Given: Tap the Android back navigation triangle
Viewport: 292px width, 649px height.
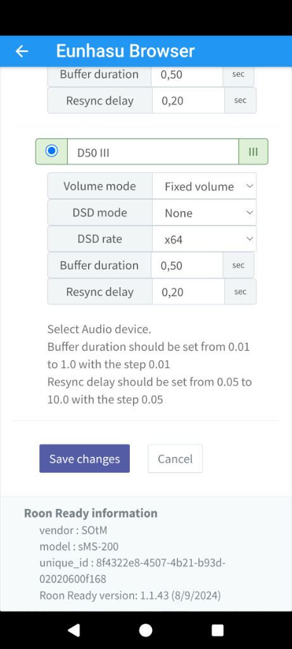Looking at the screenshot, I should point(73,630).
